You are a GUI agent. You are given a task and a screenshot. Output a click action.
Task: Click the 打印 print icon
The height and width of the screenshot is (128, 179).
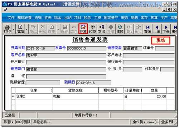[x=7, y=29]
